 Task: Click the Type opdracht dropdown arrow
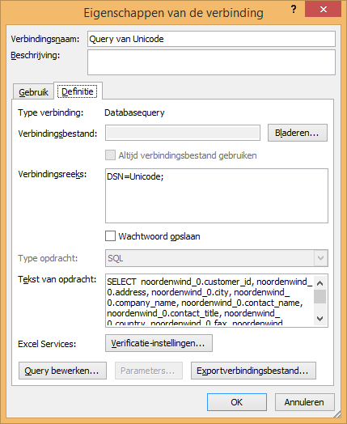tap(321, 258)
